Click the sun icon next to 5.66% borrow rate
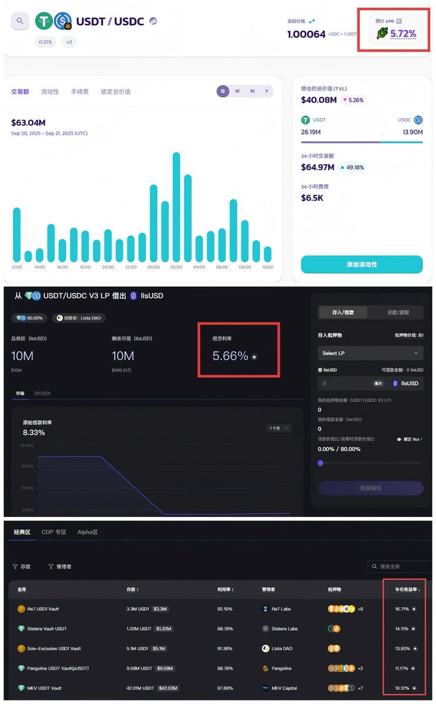This screenshot has height=704, width=436. pyautogui.click(x=254, y=357)
